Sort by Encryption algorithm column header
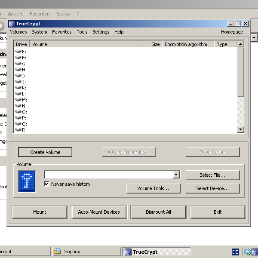 click(188, 44)
